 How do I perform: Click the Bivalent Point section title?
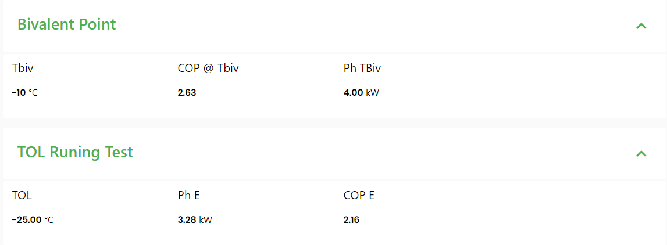pyautogui.click(x=67, y=24)
